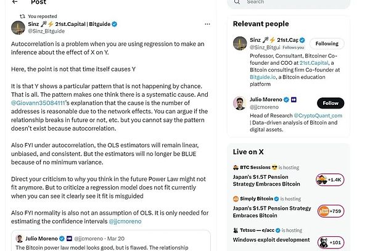Open the @CryptoQuant_com link
The width and height of the screenshot is (370, 251).
pyautogui.click(x=319, y=115)
